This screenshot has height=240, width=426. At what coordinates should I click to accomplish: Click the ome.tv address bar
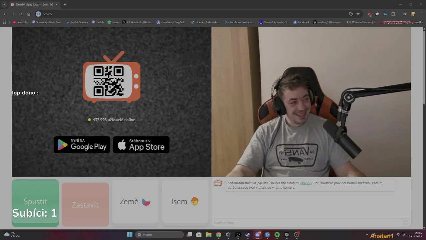(x=193, y=14)
